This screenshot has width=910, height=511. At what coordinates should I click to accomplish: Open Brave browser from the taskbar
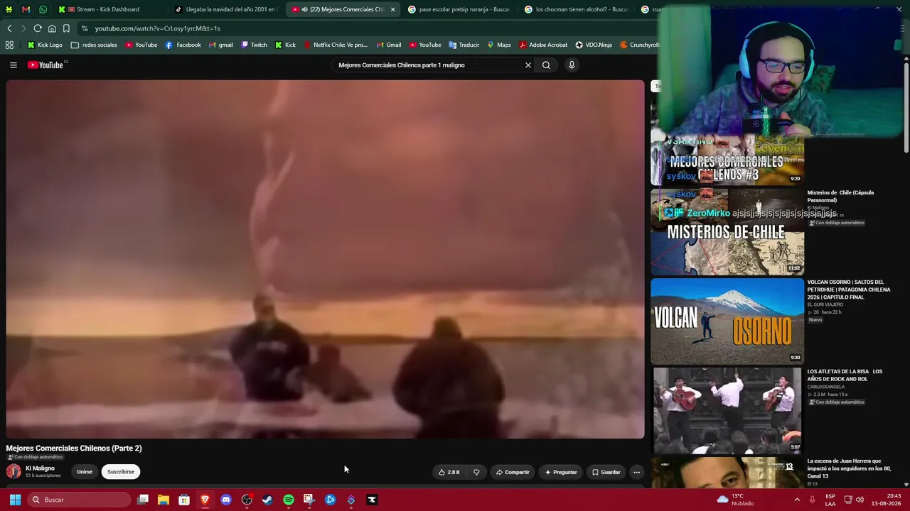pyautogui.click(x=205, y=500)
